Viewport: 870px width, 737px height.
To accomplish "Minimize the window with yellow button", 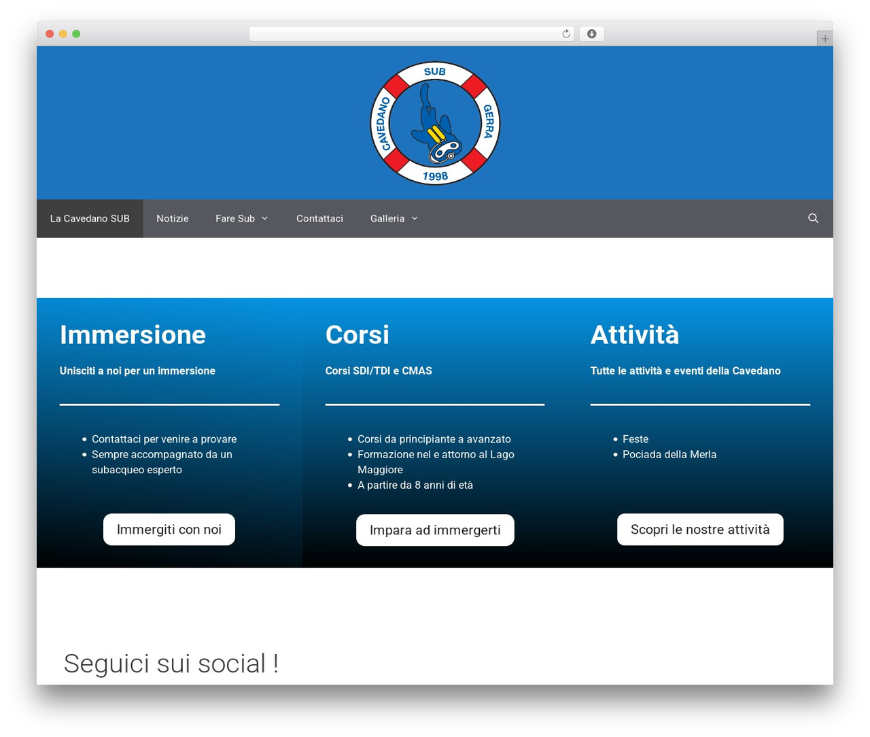I will tap(63, 34).
